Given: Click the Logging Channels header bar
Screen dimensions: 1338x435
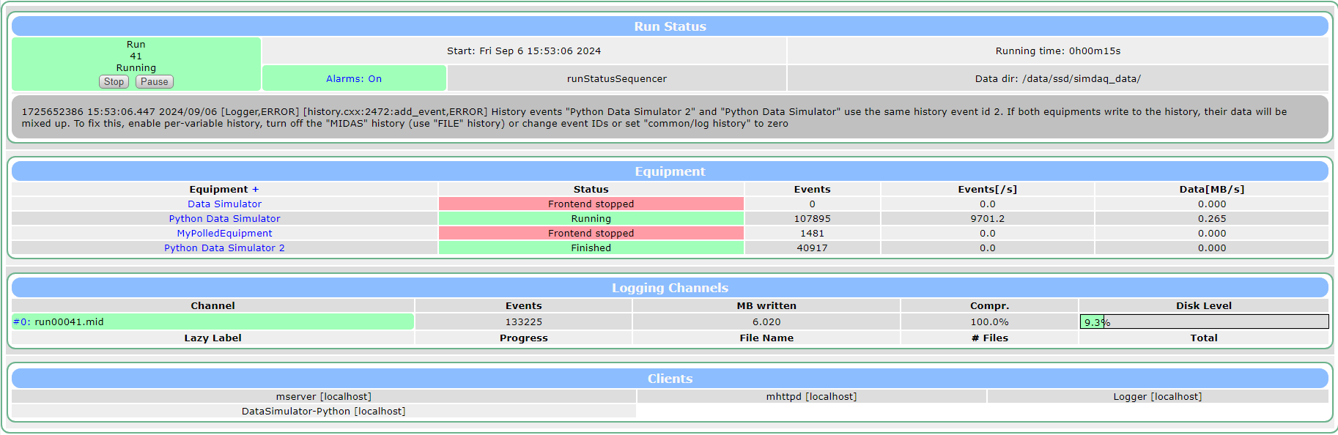Looking at the screenshot, I should 670,288.
